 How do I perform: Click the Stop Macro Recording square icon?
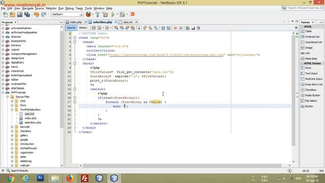pos(181,28)
